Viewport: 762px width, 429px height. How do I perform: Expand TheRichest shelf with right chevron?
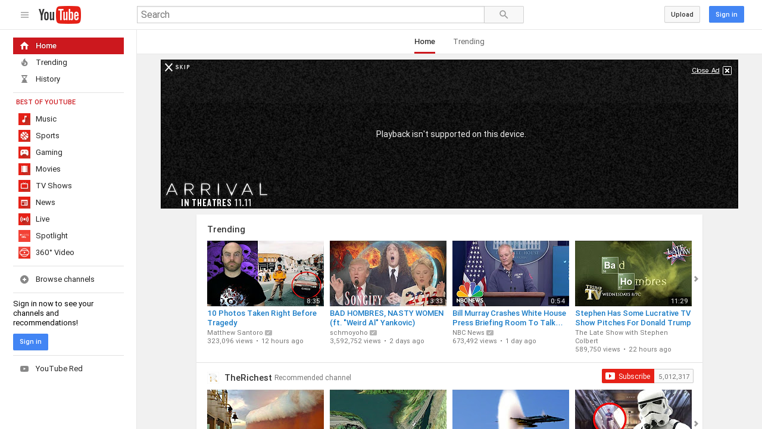[696, 423]
